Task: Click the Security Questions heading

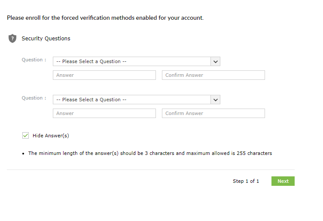Action: tap(46, 39)
